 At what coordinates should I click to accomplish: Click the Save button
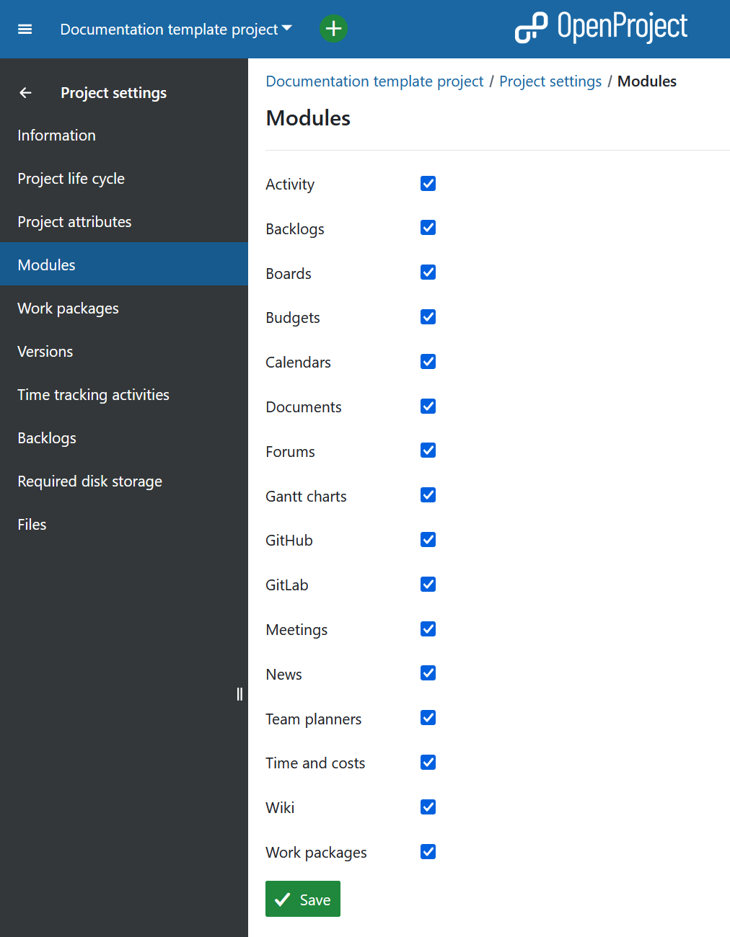[303, 899]
